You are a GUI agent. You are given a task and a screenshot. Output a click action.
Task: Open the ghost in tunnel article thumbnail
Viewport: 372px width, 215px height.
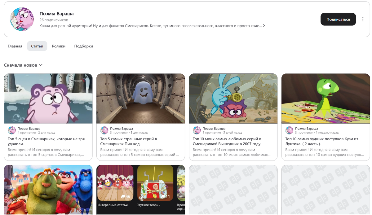pyautogui.click(x=141, y=99)
